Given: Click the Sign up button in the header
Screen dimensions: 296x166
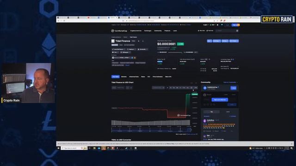Looking at the screenshot, I should pos(235,25).
